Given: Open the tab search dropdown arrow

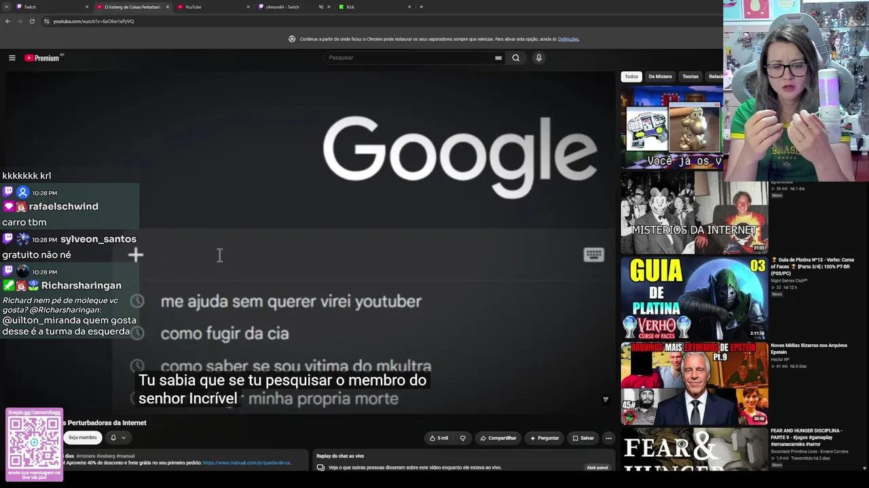Looking at the screenshot, I should coord(6,7).
